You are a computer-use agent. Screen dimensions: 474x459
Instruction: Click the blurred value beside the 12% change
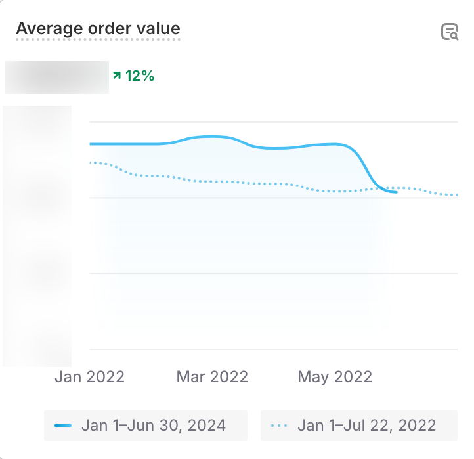click(57, 77)
